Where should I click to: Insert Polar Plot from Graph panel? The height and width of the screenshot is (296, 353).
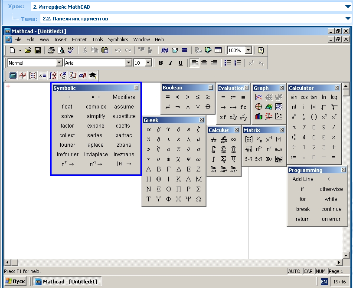coord(258,107)
